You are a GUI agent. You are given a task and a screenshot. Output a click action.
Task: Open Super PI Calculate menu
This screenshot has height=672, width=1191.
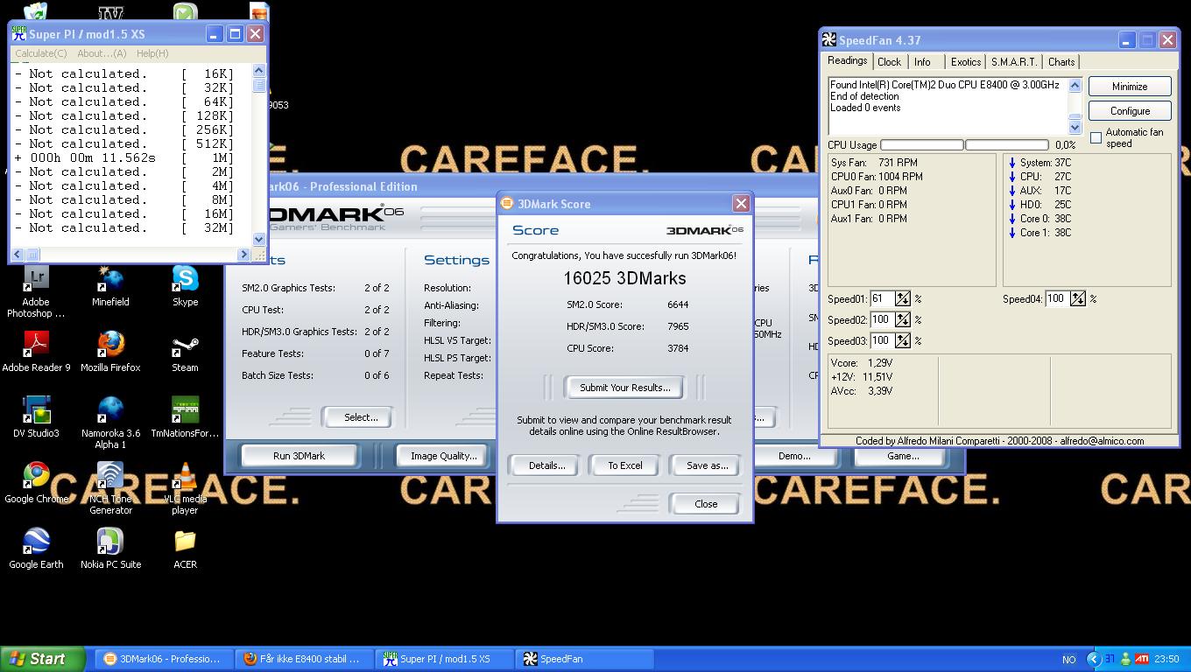tap(41, 53)
